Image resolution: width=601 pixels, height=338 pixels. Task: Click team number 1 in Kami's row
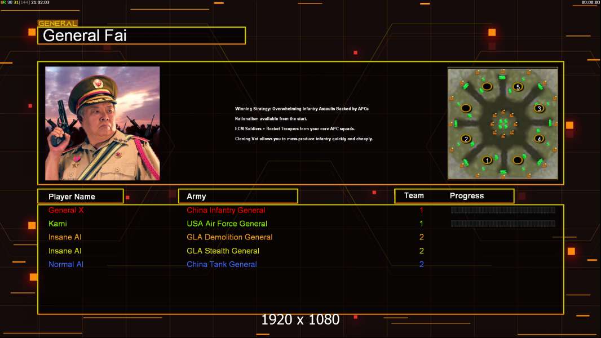point(421,224)
